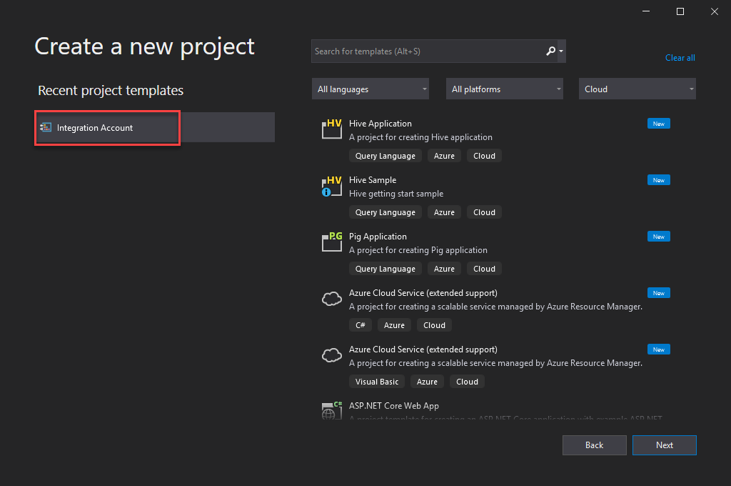Select Azure Cloud Service title above the C# tag
This screenshot has width=731, height=486.
[x=423, y=293]
